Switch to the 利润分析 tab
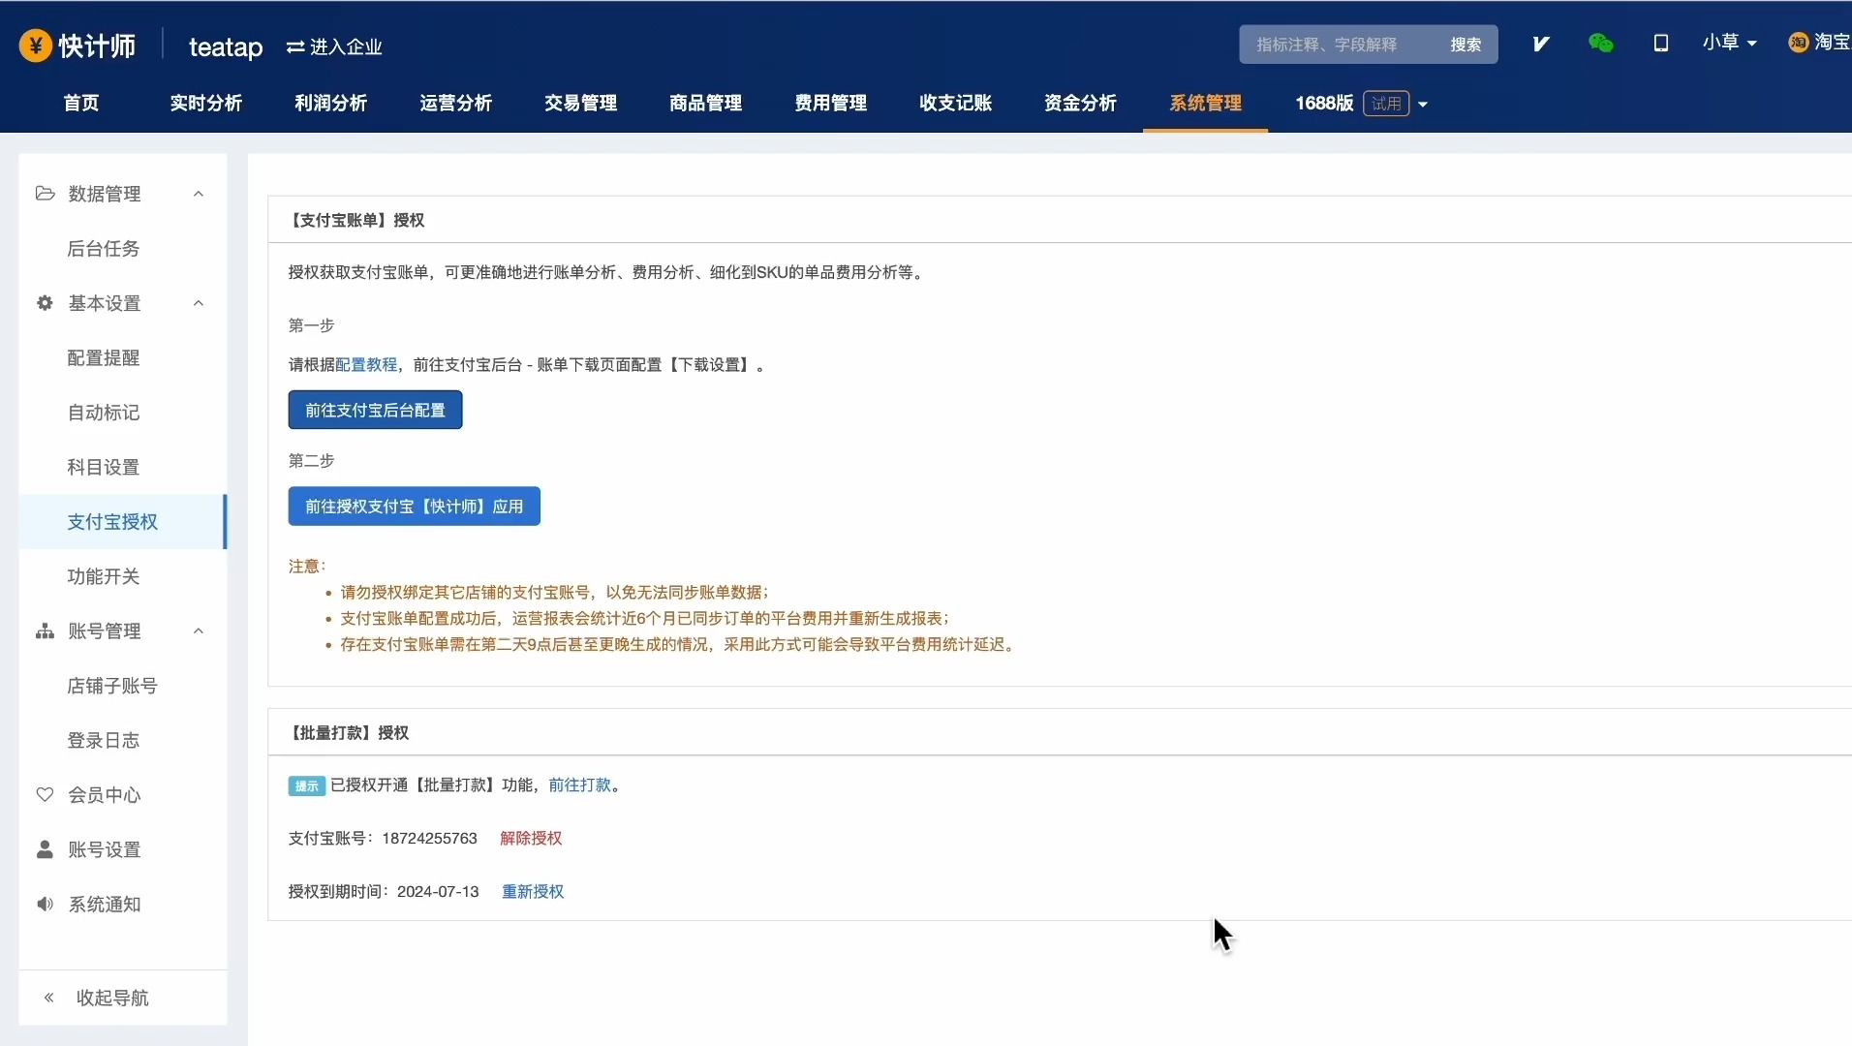Viewport: 1852px width, 1046px height. 331,104
